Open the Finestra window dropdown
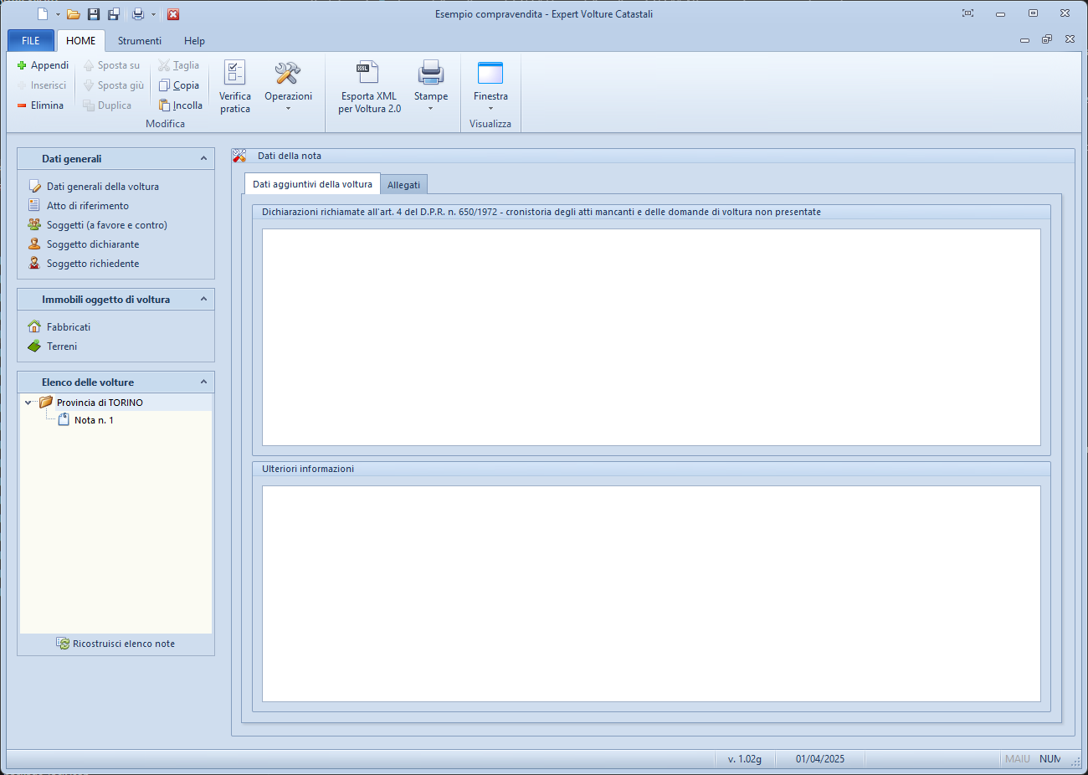The image size is (1088, 775). [x=490, y=86]
